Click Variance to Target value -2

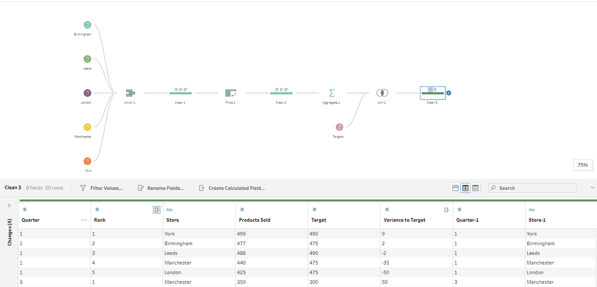tap(416, 253)
